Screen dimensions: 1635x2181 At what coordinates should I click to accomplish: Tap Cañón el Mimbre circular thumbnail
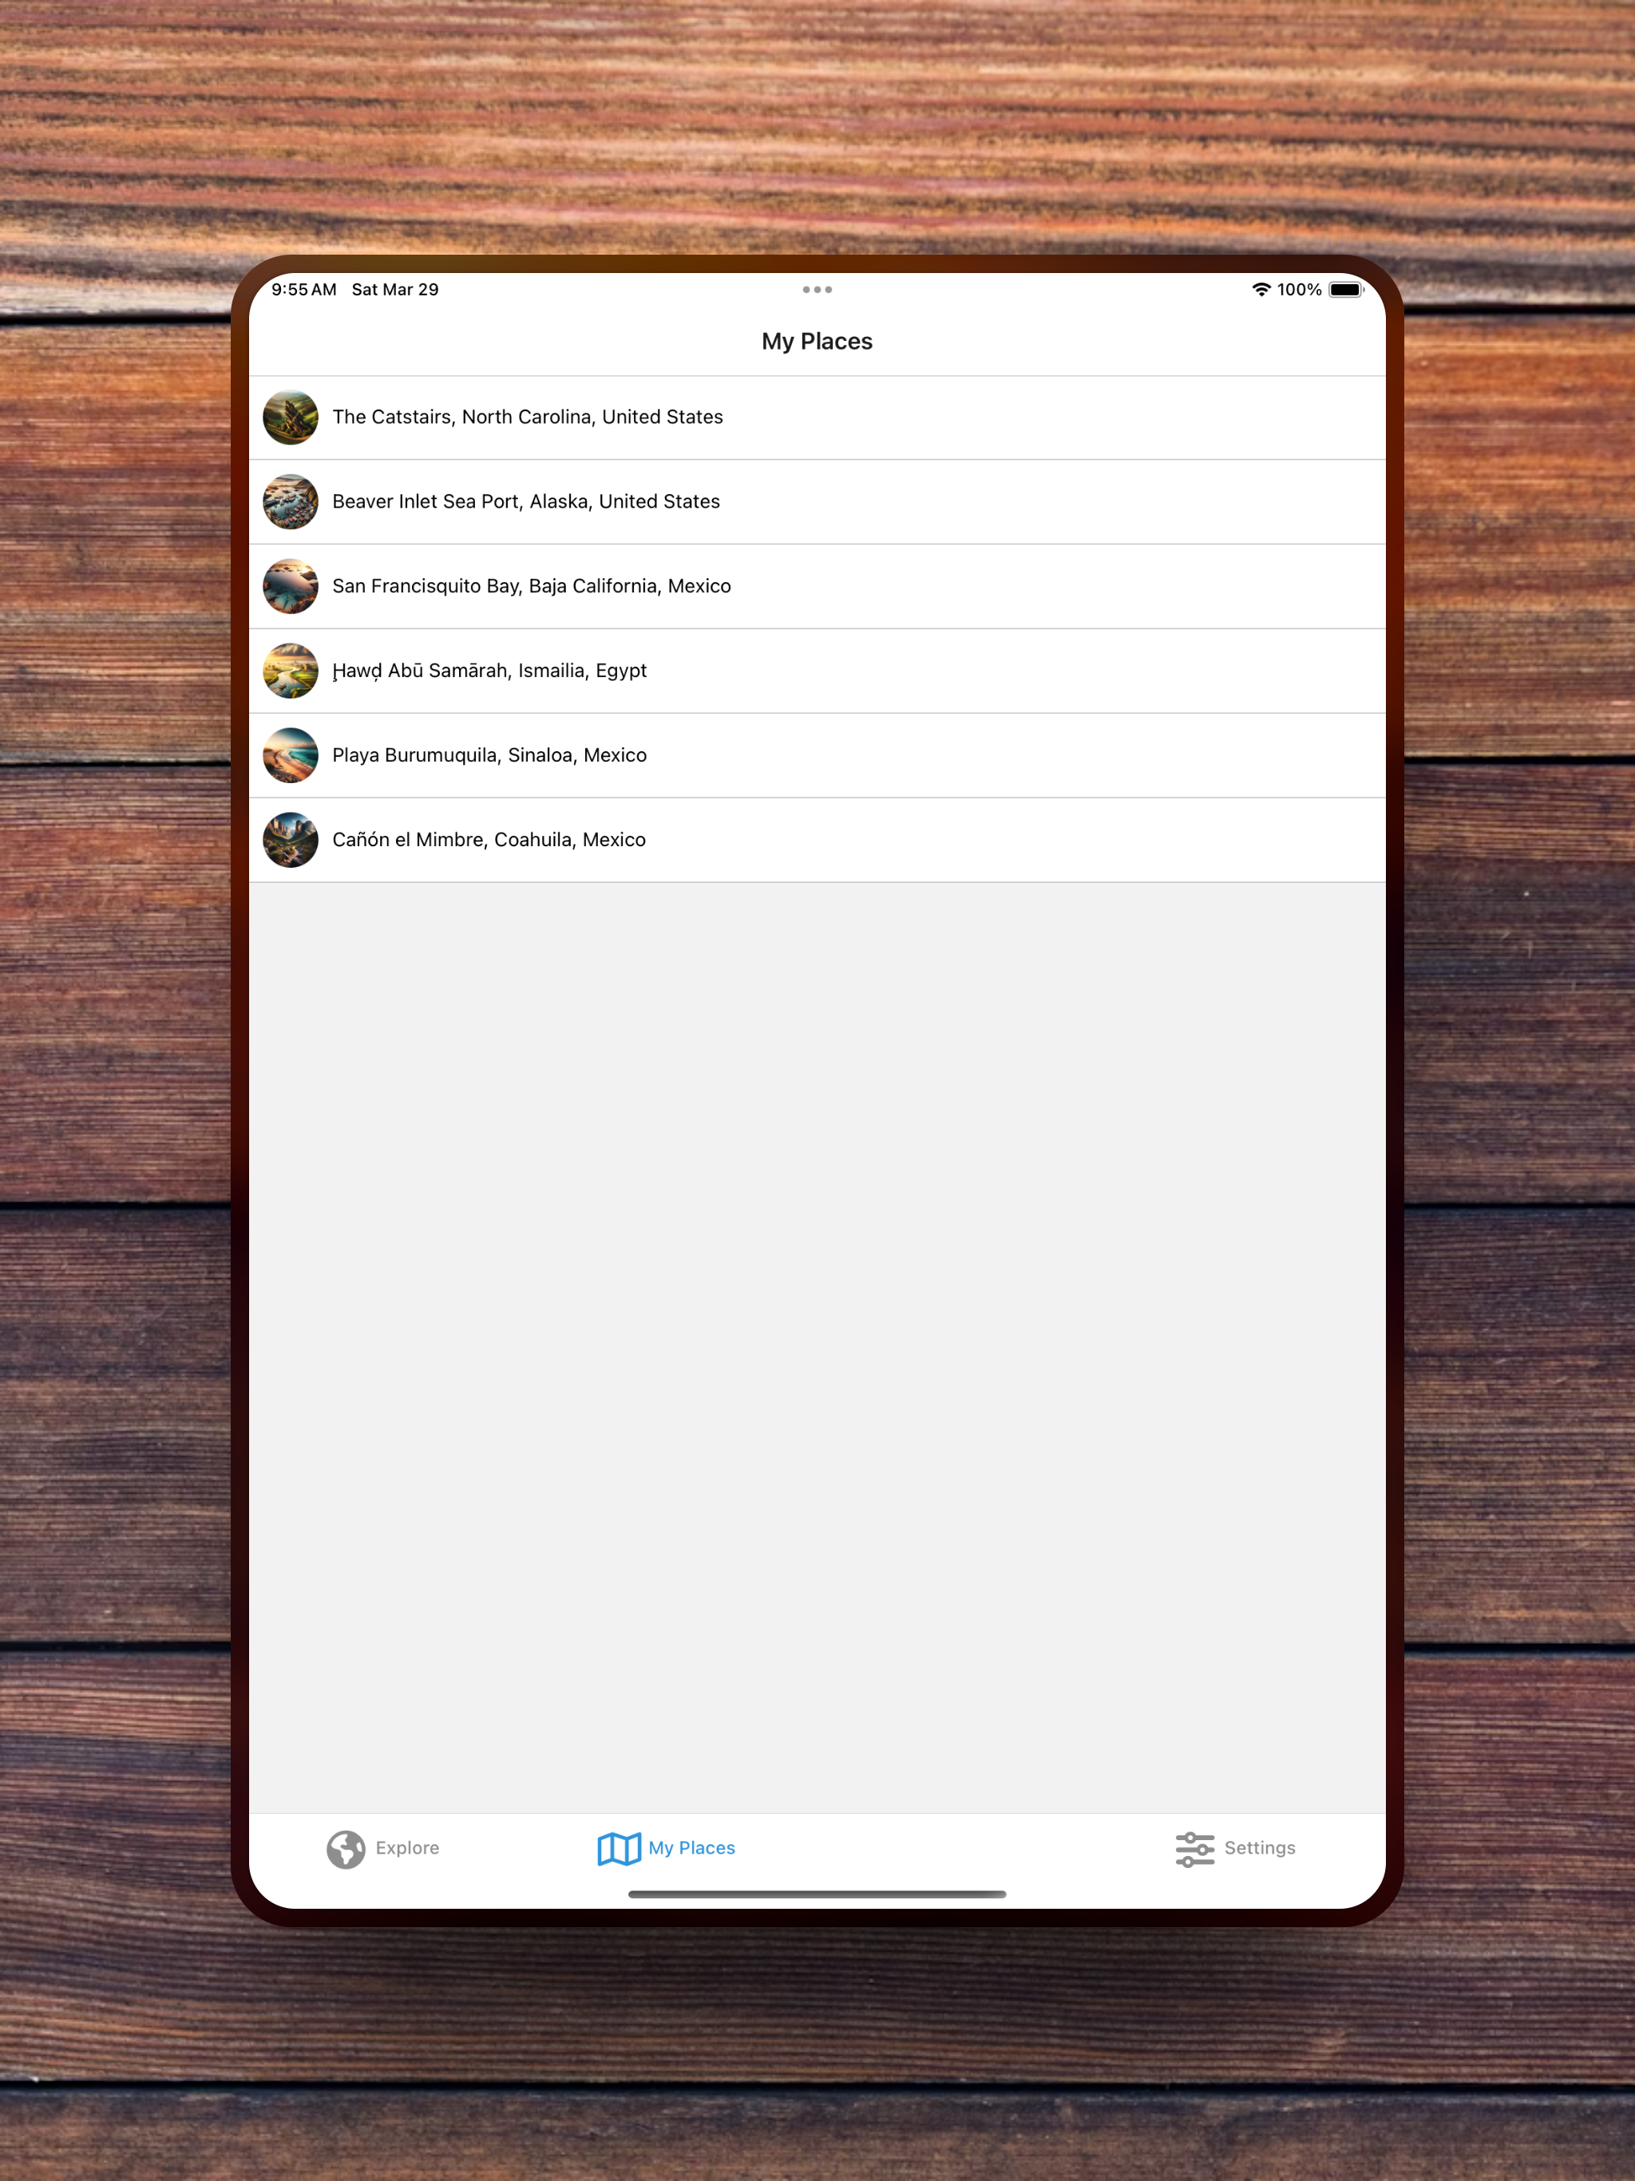click(x=290, y=840)
